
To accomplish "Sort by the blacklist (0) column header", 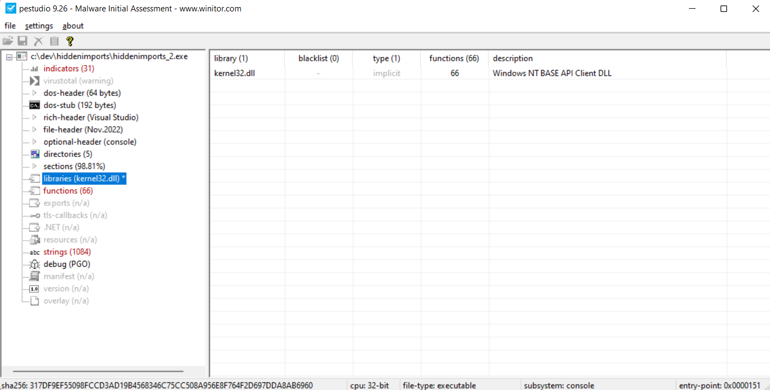I will tap(319, 58).
